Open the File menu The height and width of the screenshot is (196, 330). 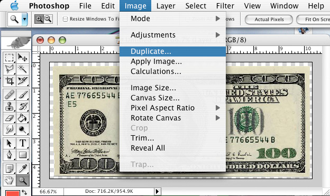85,6
